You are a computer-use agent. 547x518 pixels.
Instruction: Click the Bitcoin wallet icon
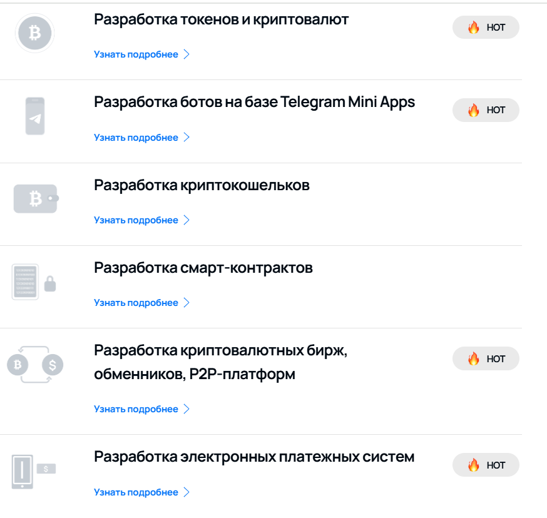tap(36, 199)
